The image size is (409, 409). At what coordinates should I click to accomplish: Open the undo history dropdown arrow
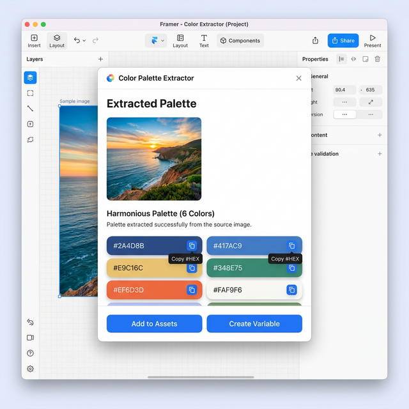84,41
